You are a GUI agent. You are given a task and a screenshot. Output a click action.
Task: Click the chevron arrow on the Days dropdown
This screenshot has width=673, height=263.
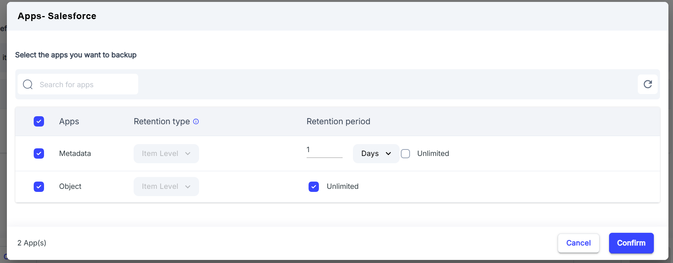388,154
